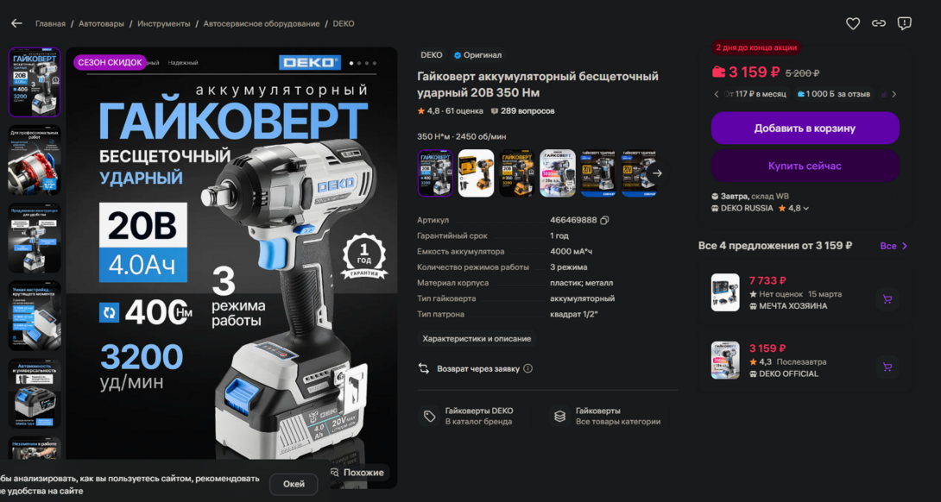Open the Инструменты breadcrumb
The height and width of the screenshot is (502, 941).
164,24
